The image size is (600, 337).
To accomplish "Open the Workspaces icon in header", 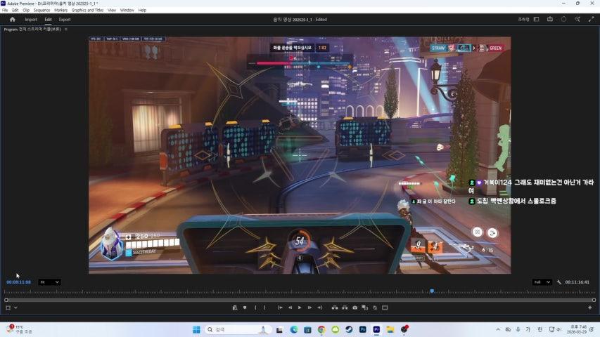I will click(537, 19).
